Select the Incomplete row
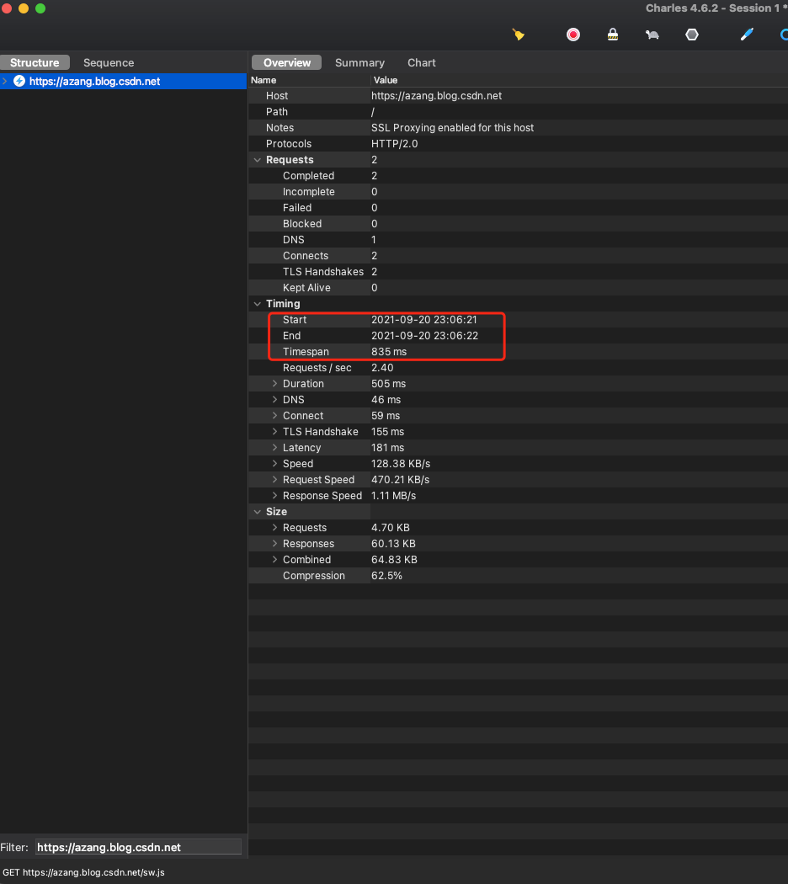788x884 pixels. point(518,192)
